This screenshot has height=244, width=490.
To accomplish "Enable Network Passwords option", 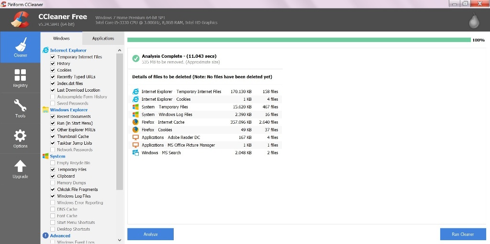I will 53,150.
